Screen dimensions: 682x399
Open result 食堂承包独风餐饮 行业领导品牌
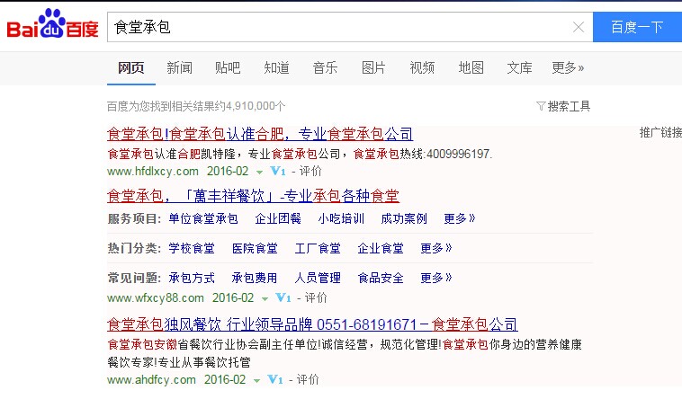click(x=312, y=324)
